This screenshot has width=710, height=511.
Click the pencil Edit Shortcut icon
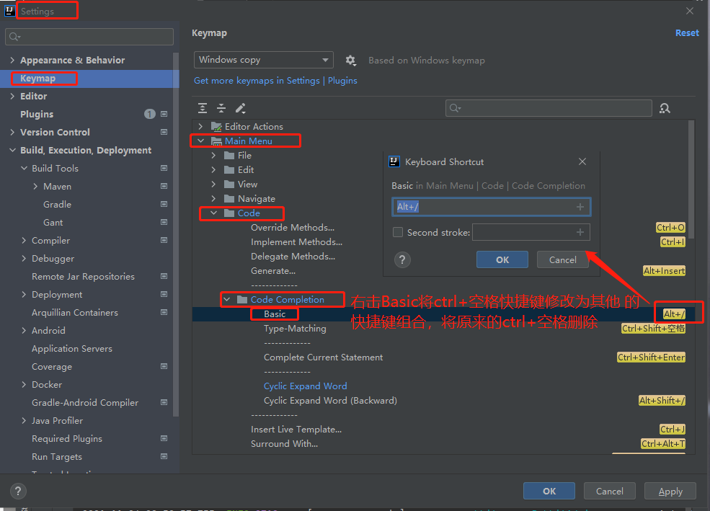(241, 108)
